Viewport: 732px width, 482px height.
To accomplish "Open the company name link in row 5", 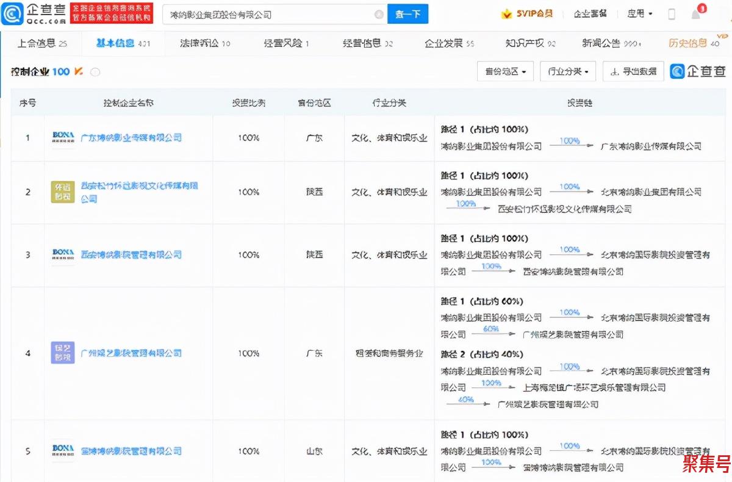I will click(x=131, y=451).
